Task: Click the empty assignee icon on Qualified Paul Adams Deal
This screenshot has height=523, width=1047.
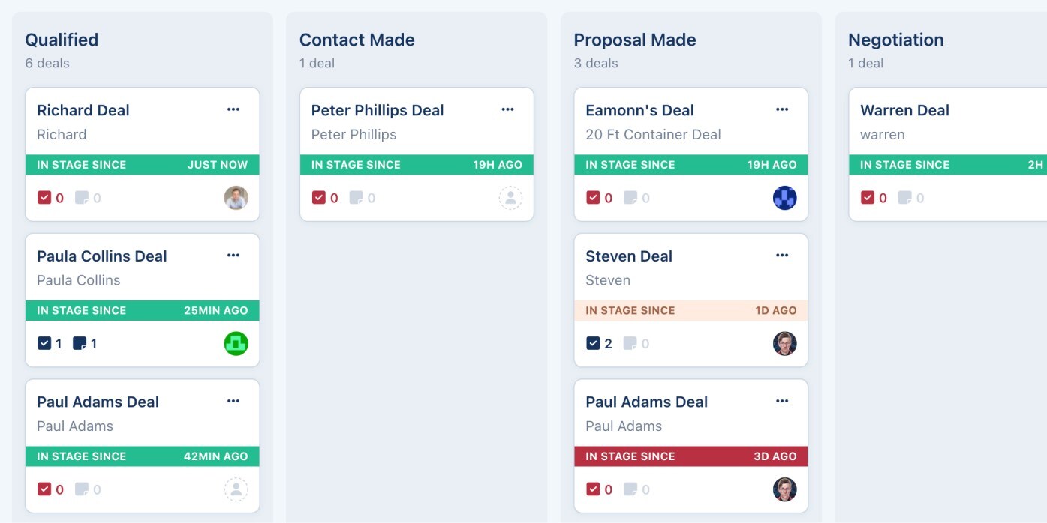Action: [x=236, y=490]
